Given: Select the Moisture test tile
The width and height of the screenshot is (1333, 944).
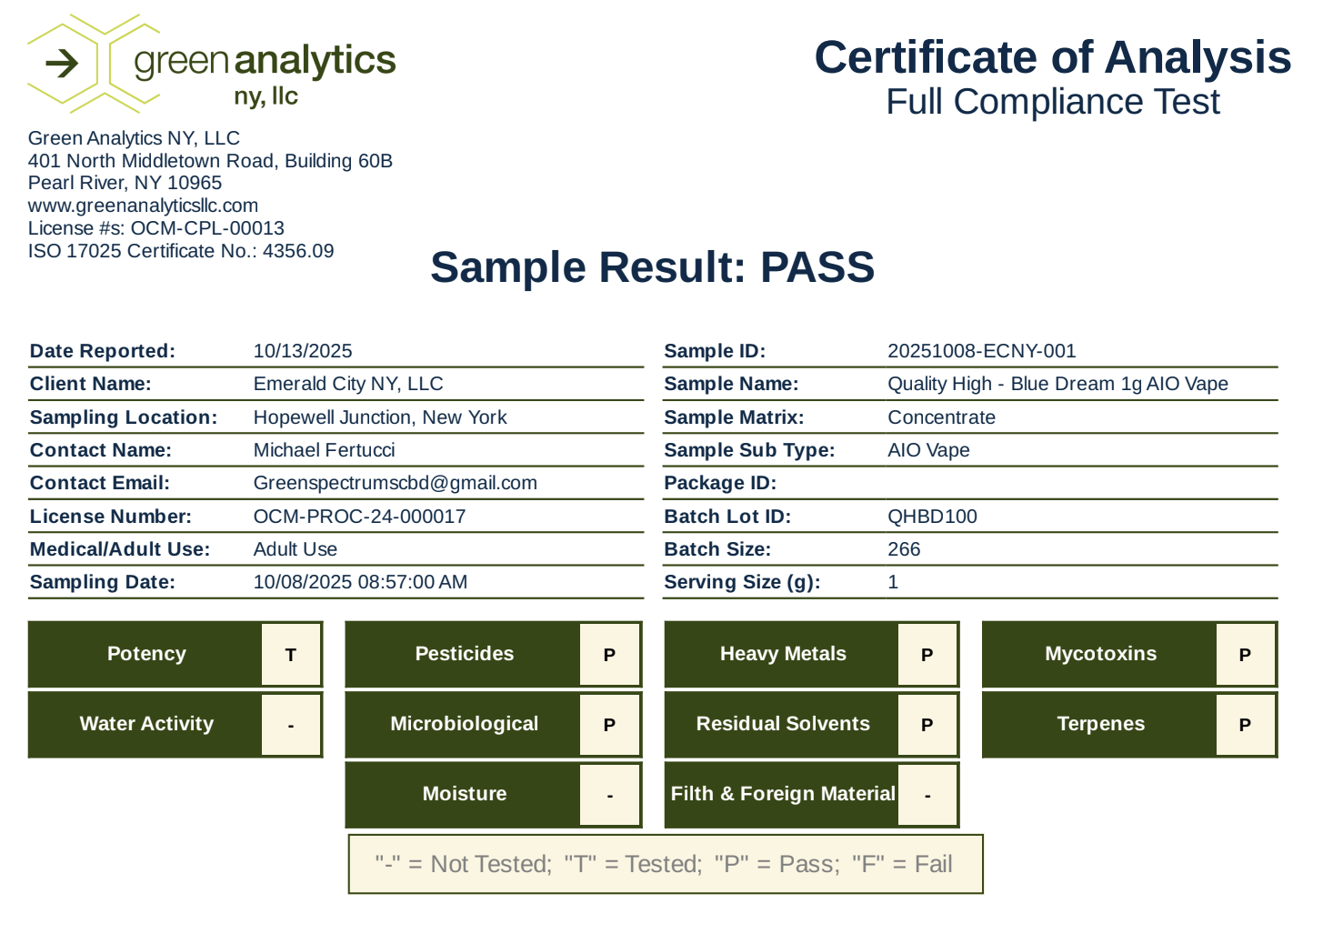Looking at the screenshot, I should pyautogui.click(x=493, y=795).
